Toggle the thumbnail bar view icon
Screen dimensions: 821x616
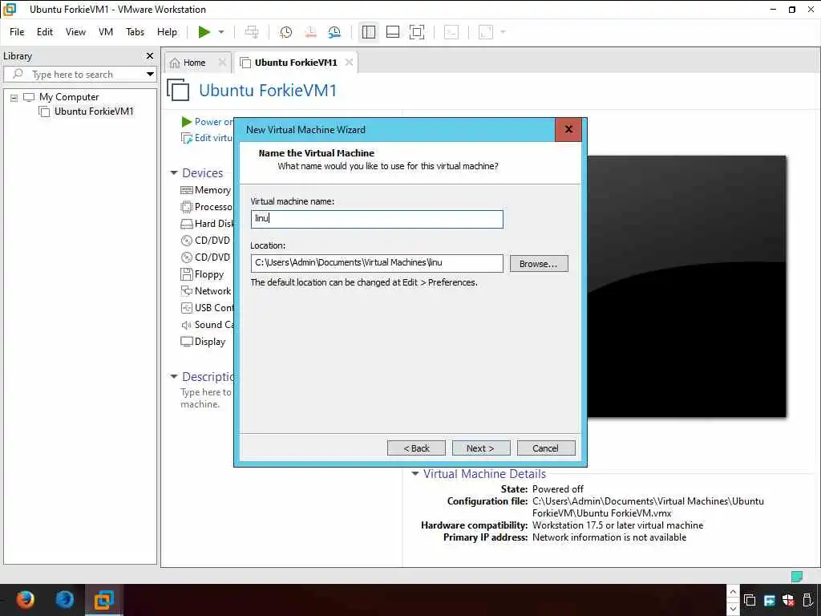[x=393, y=32]
